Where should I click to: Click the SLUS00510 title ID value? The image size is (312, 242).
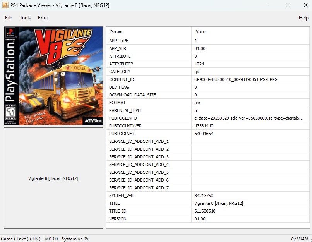click(205, 211)
